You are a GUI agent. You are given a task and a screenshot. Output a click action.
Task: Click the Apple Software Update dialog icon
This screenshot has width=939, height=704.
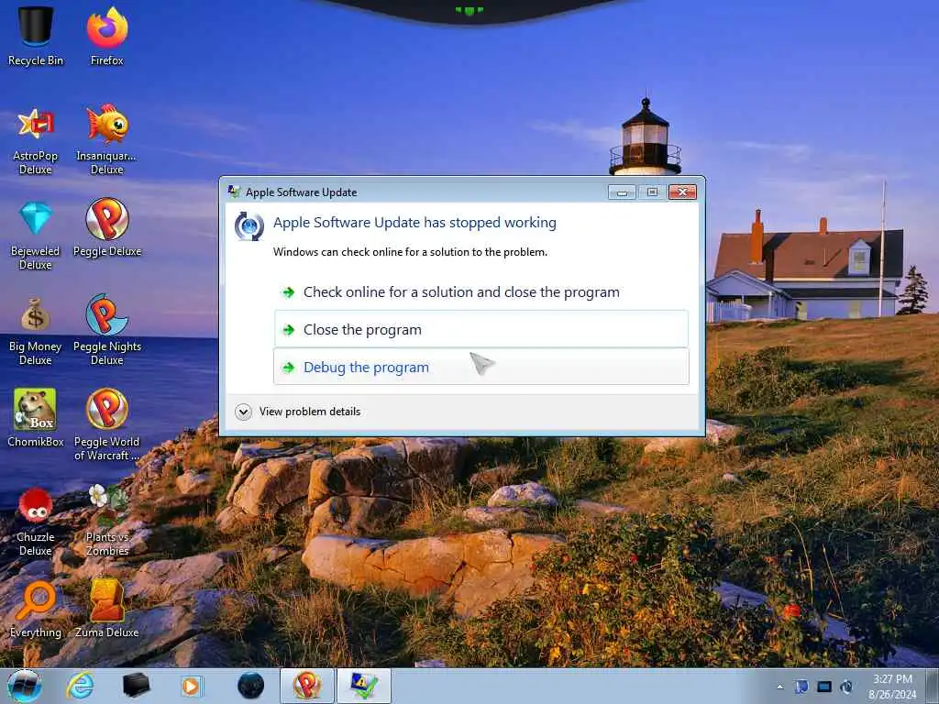[x=249, y=226]
